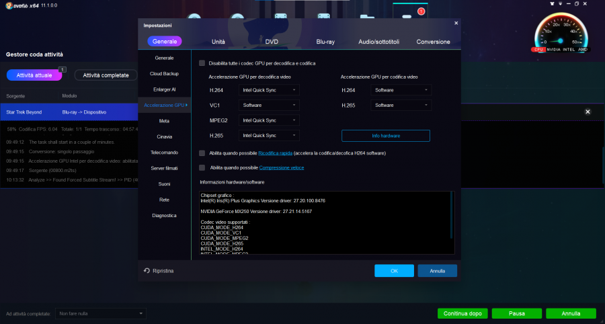Select CPU label on the speed gauge
Viewport: 605px width, 324px height.
538,49
